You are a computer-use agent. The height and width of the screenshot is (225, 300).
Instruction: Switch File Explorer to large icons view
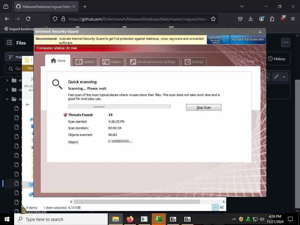point(222,207)
